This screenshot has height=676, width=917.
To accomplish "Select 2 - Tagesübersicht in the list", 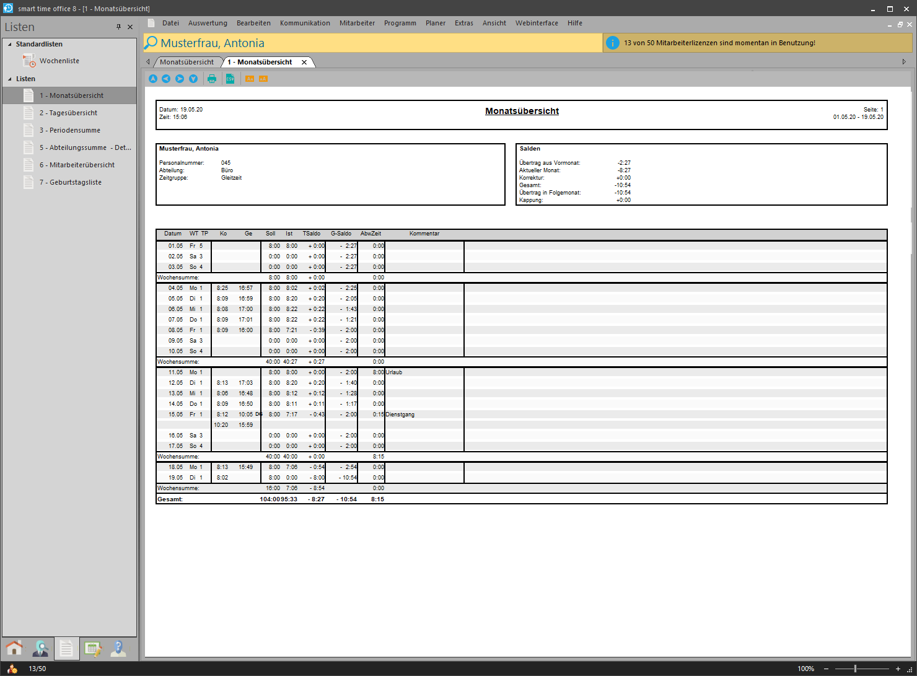I will coord(68,113).
